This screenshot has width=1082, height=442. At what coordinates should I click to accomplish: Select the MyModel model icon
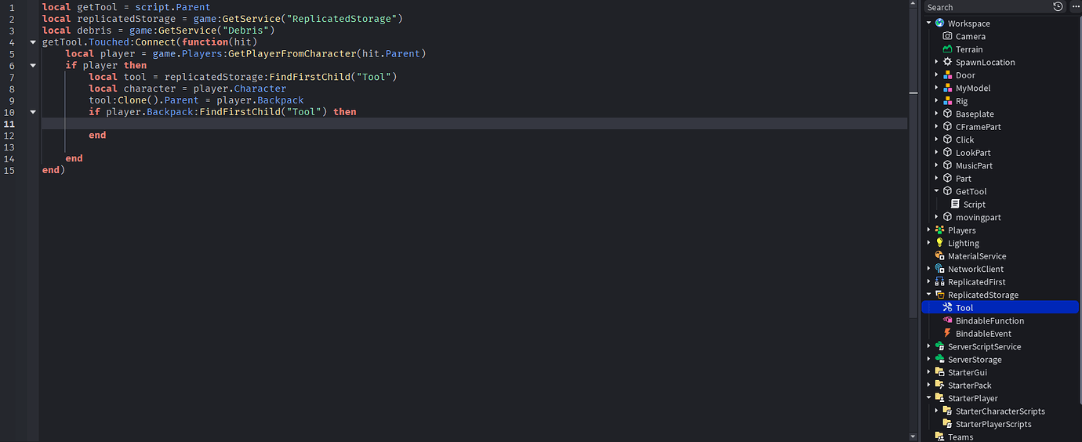click(947, 88)
